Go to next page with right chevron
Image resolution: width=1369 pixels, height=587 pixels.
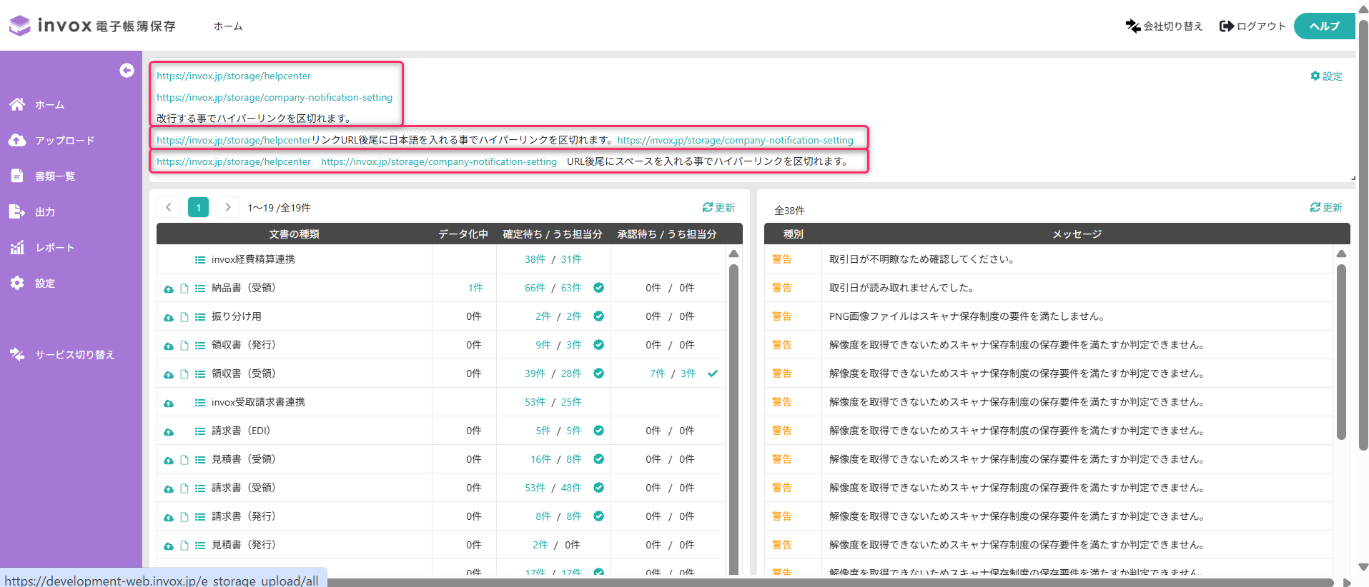pos(228,207)
